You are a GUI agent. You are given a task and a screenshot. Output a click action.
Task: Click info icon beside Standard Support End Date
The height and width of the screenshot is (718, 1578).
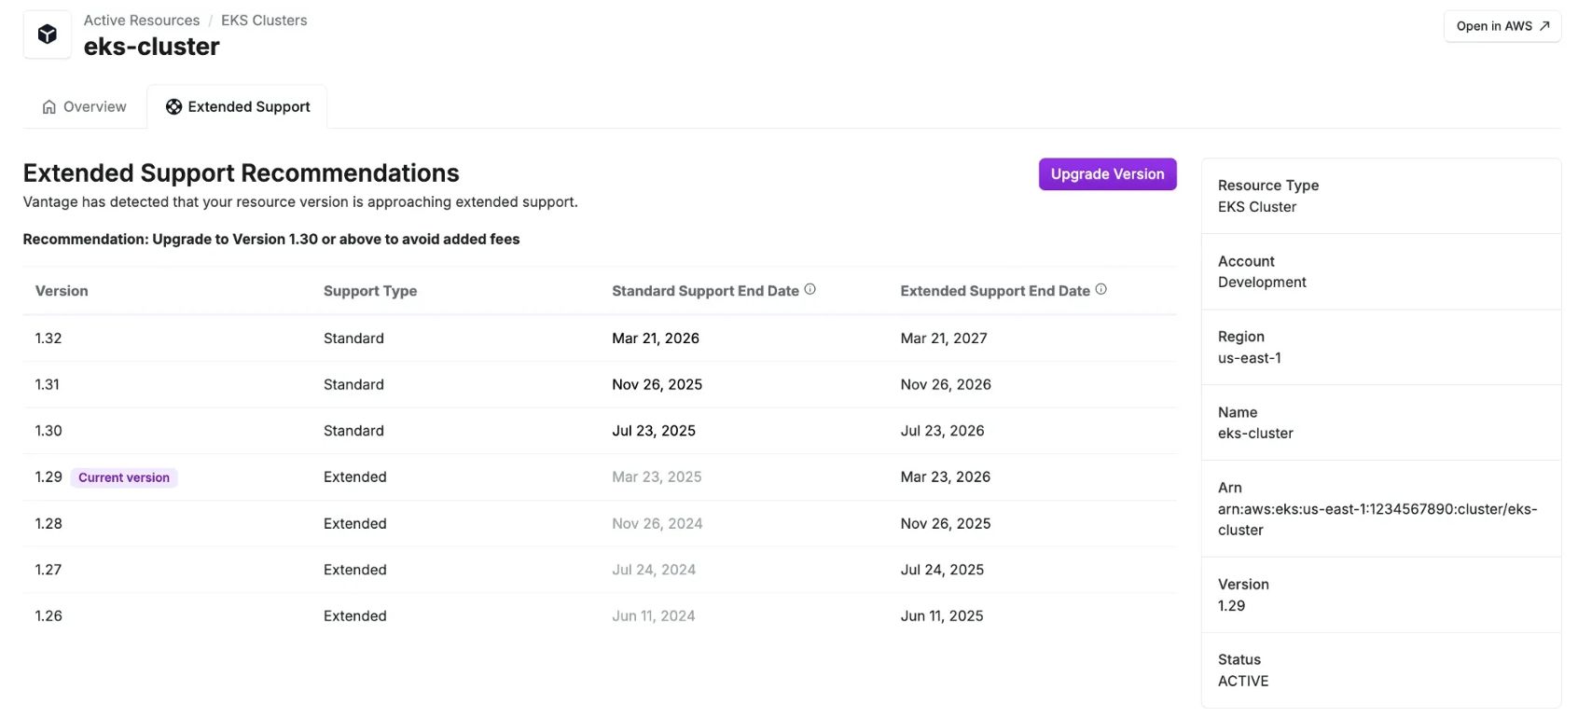point(810,290)
